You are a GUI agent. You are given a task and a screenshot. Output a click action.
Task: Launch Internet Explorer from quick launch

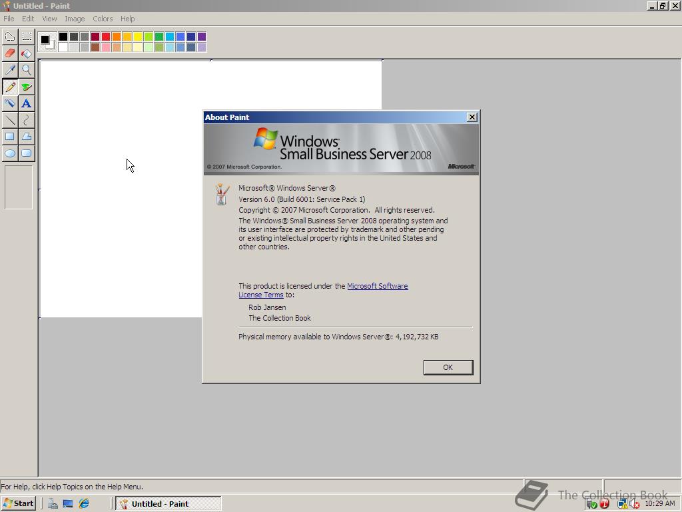click(x=84, y=504)
